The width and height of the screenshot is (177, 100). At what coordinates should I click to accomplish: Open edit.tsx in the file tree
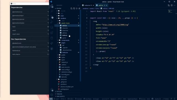tap(64, 33)
